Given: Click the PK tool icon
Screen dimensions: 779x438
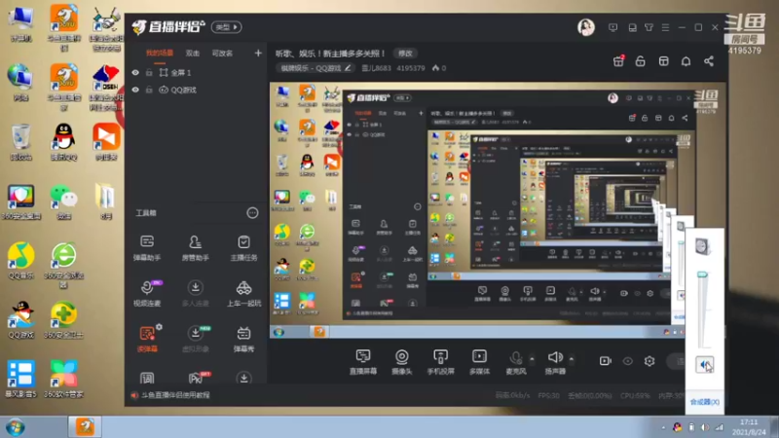Looking at the screenshot, I should point(196,379).
